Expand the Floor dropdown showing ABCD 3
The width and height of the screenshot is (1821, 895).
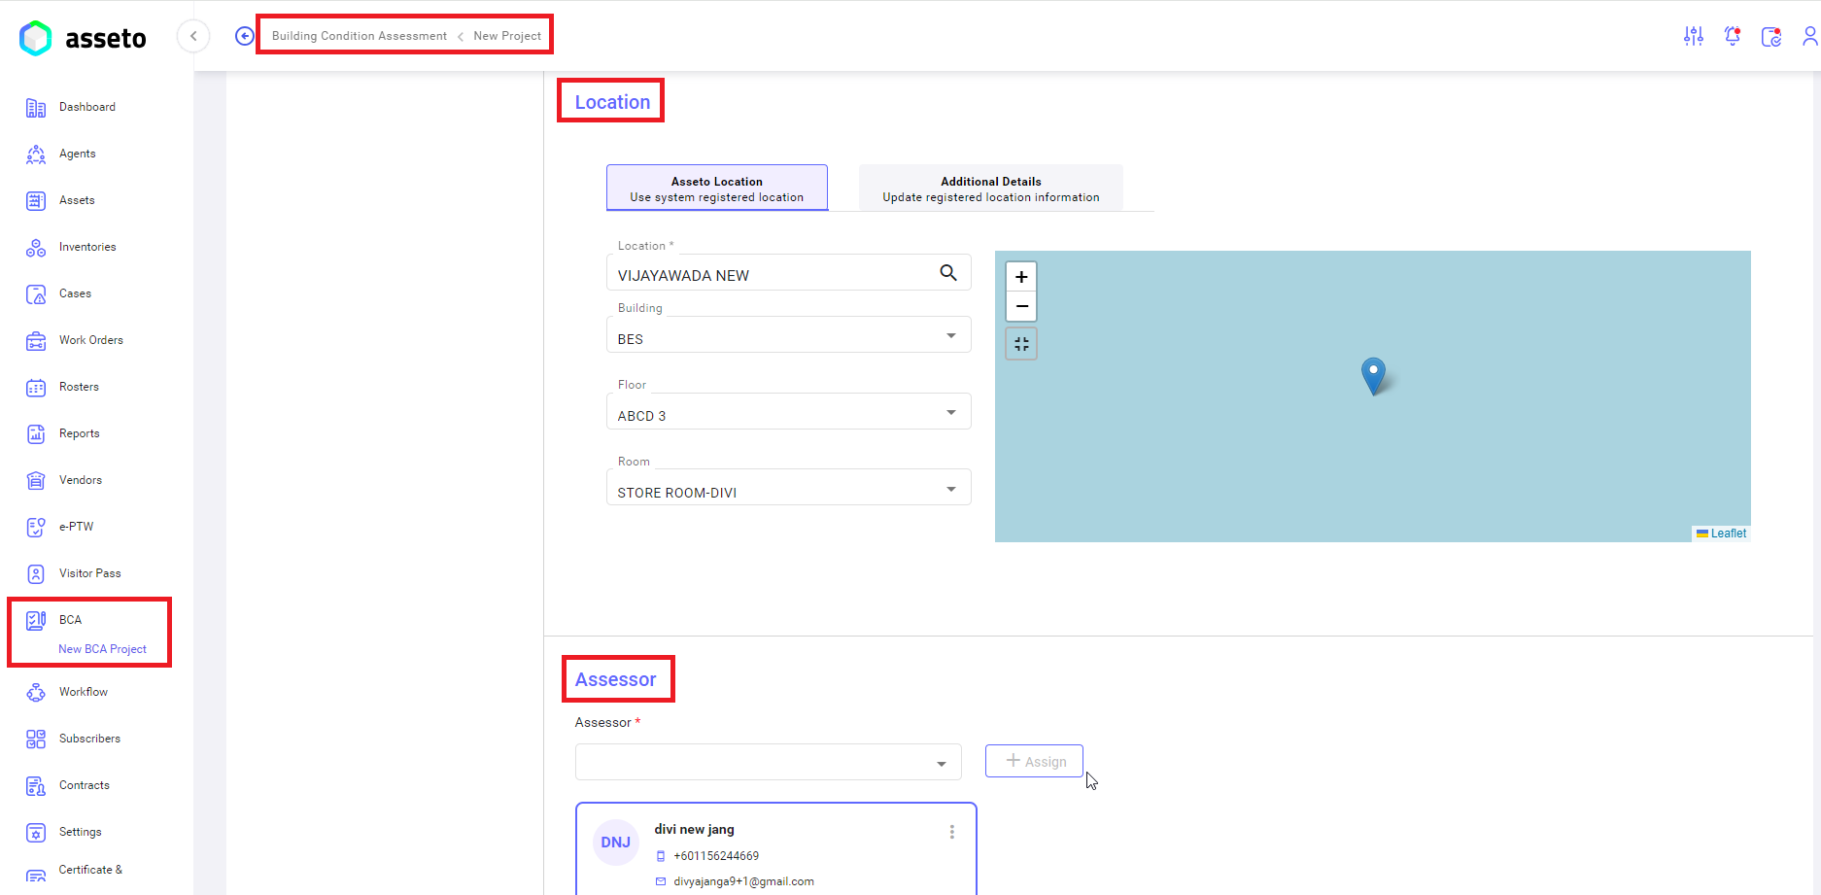click(x=788, y=412)
